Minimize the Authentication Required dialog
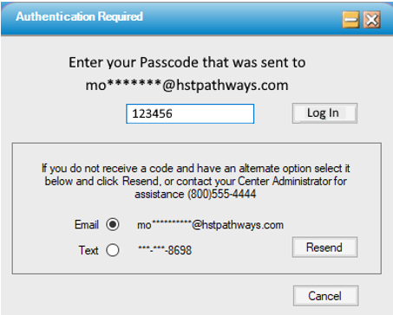Image resolution: width=393 pixels, height=315 pixels. [x=350, y=20]
